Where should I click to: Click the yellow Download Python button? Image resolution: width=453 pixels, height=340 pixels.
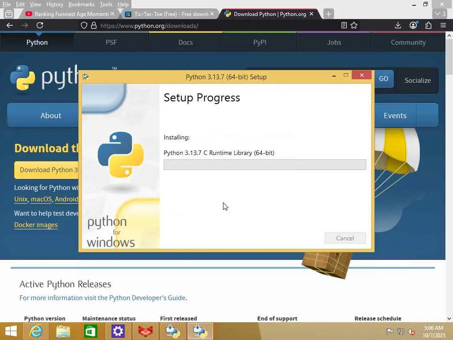click(46, 170)
